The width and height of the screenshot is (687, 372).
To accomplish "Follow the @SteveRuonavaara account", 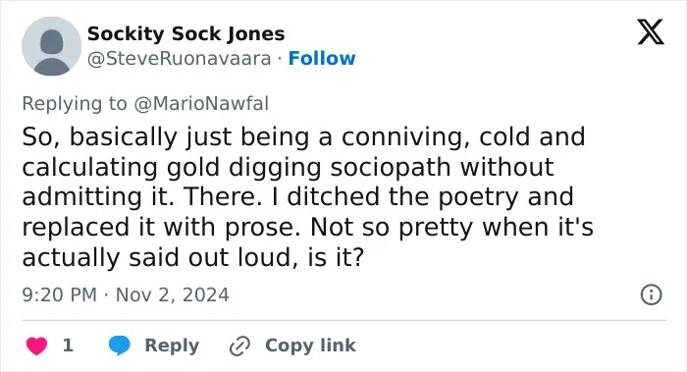I will (322, 58).
